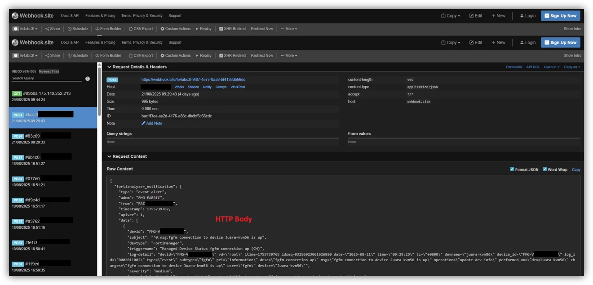Click Sign Up Now in the lower header

tap(560, 43)
